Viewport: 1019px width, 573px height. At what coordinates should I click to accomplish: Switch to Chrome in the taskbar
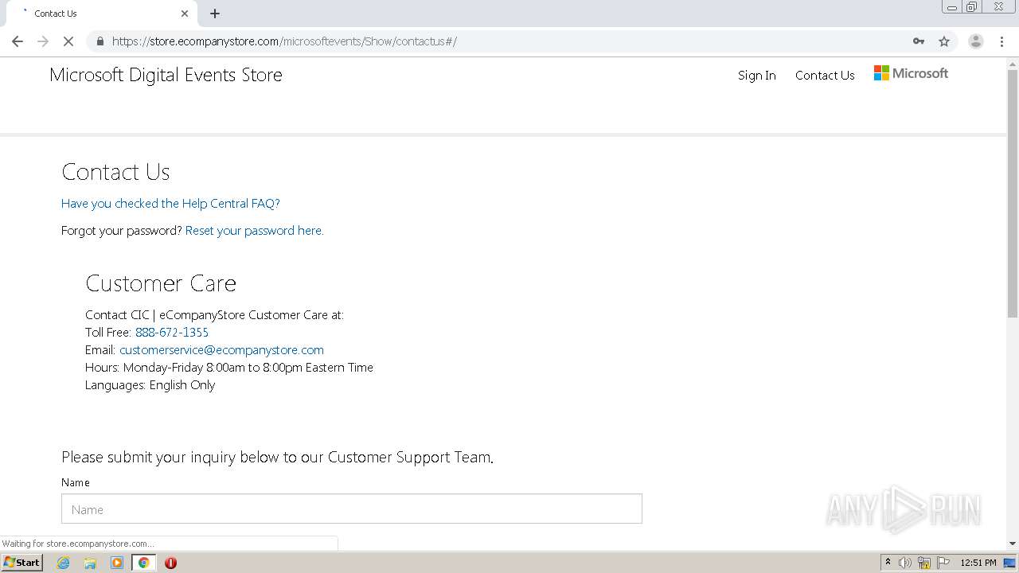coord(144,563)
